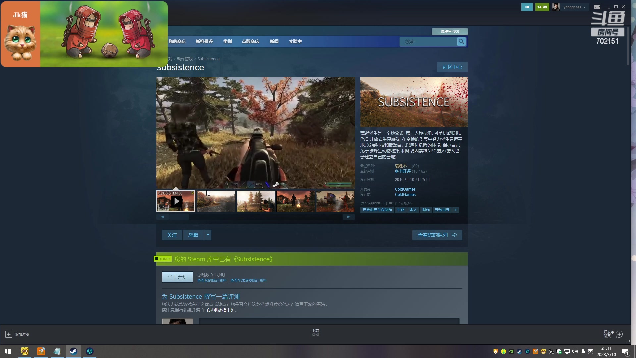Expand more tags with the plus button
The height and width of the screenshot is (358, 636).
(456, 210)
